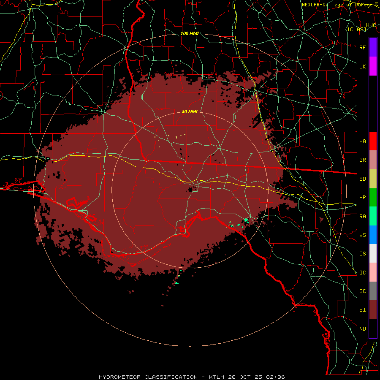Click the HR dark green color swatch
This screenshot has height=380, width=380.
point(373,198)
